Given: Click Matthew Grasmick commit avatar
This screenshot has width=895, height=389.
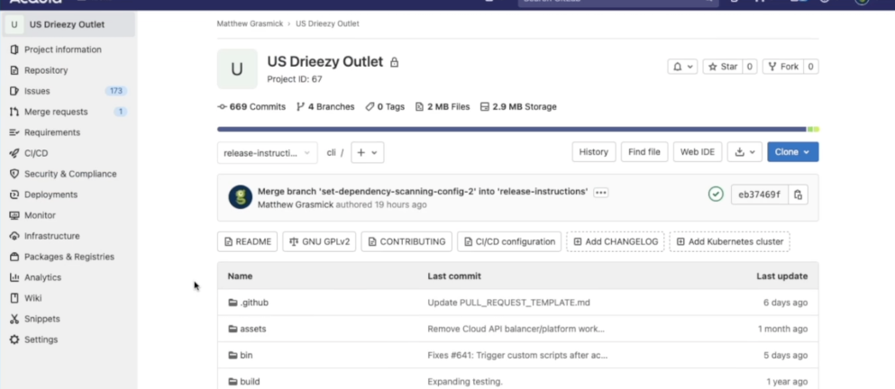Looking at the screenshot, I should 241,197.
